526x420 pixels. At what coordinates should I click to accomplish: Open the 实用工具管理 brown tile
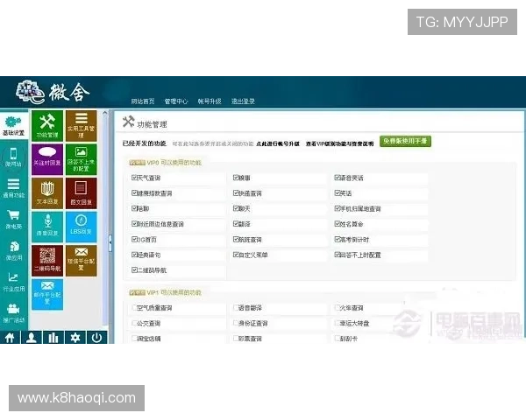(x=82, y=126)
